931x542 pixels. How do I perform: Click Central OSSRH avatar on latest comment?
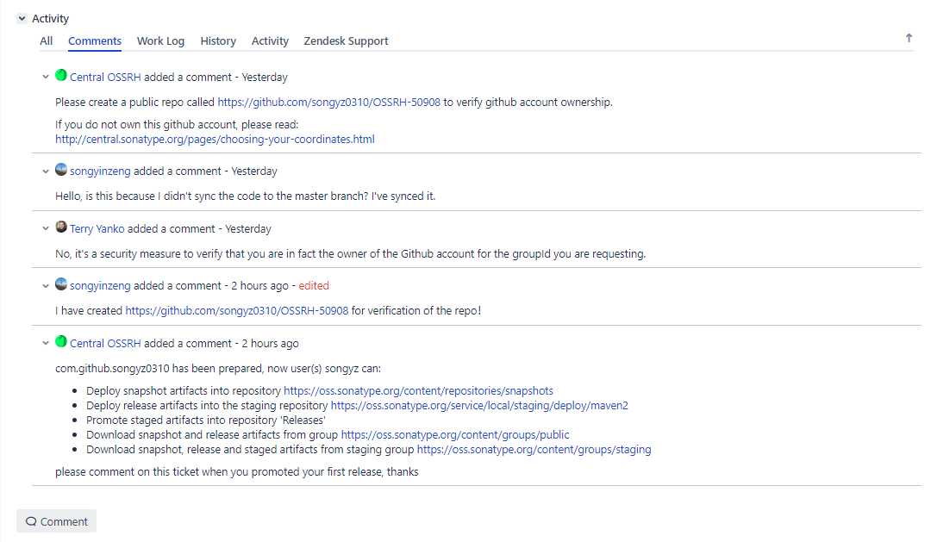coord(60,341)
